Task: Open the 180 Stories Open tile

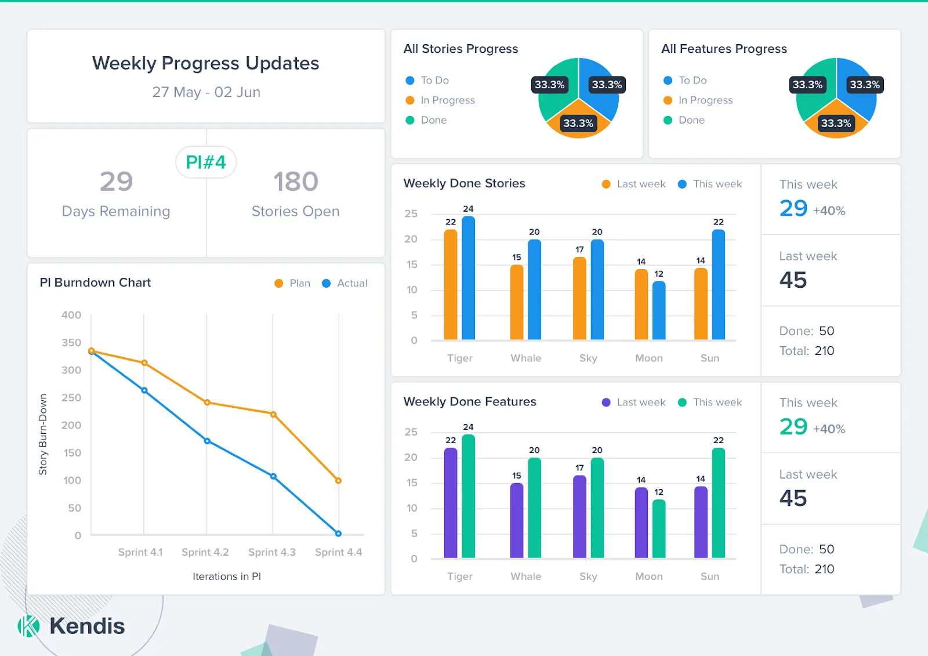Action: click(296, 193)
